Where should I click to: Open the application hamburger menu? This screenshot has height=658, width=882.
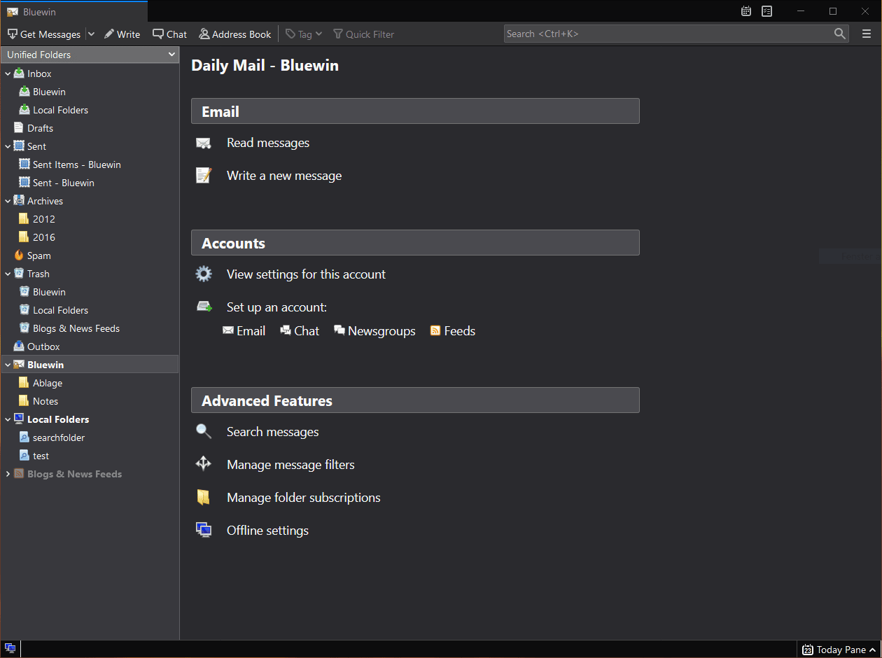pyautogui.click(x=867, y=34)
